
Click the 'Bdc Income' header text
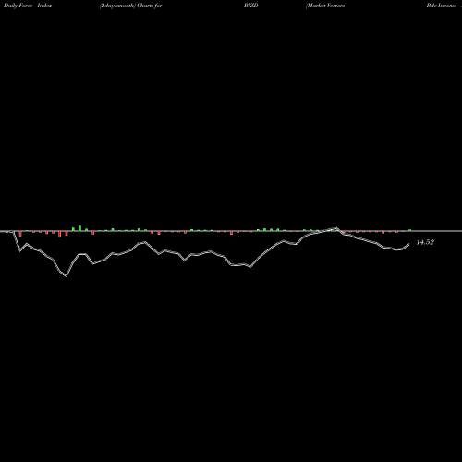click(442, 6)
